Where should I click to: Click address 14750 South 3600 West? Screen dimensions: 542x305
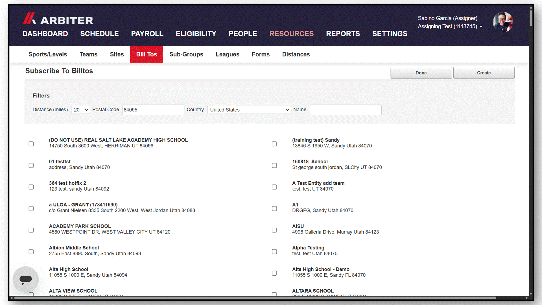coord(101,146)
